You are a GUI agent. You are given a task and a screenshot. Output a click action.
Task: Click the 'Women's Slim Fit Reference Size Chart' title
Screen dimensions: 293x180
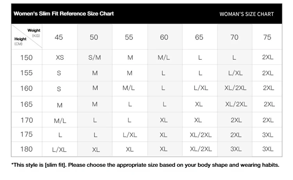pyautogui.click(x=64, y=14)
